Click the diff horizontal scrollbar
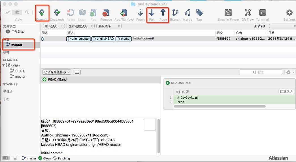 220,106
